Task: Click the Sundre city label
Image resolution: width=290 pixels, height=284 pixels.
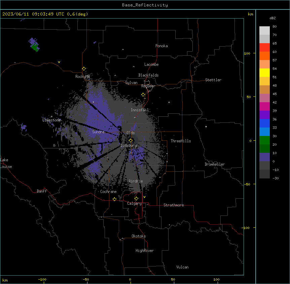Action: 98,132
